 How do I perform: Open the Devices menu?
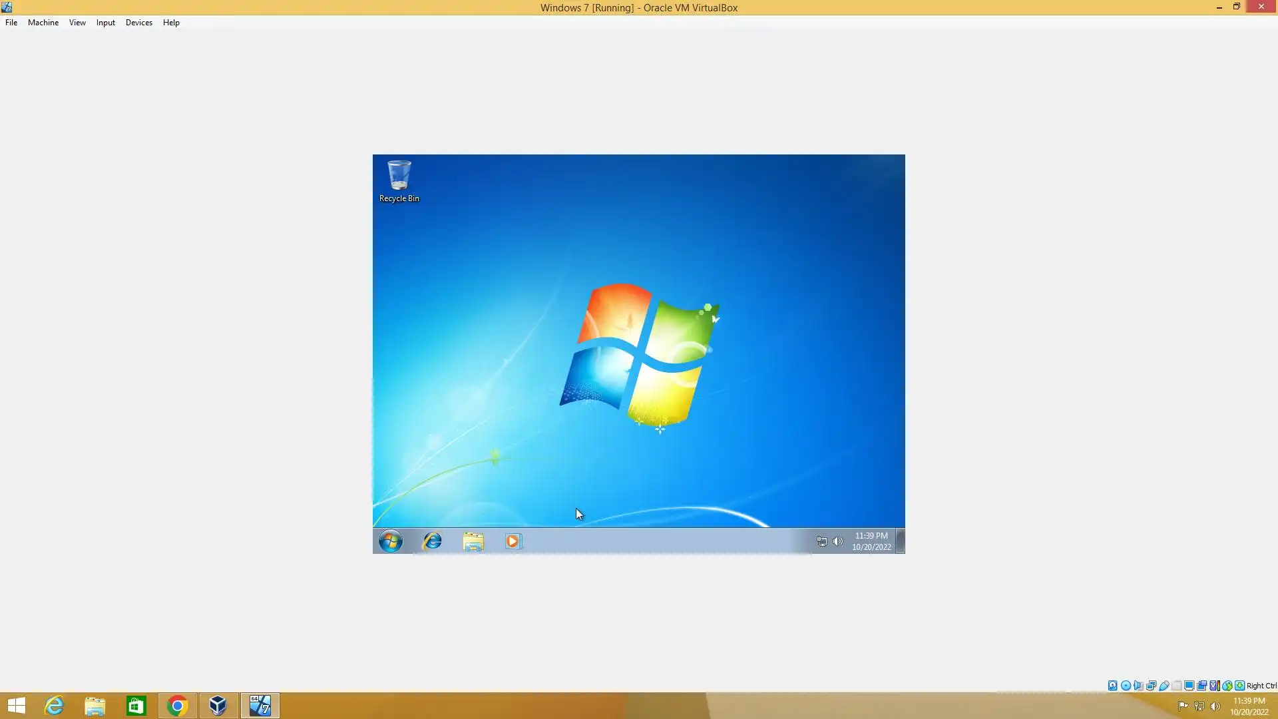[x=138, y=23]
